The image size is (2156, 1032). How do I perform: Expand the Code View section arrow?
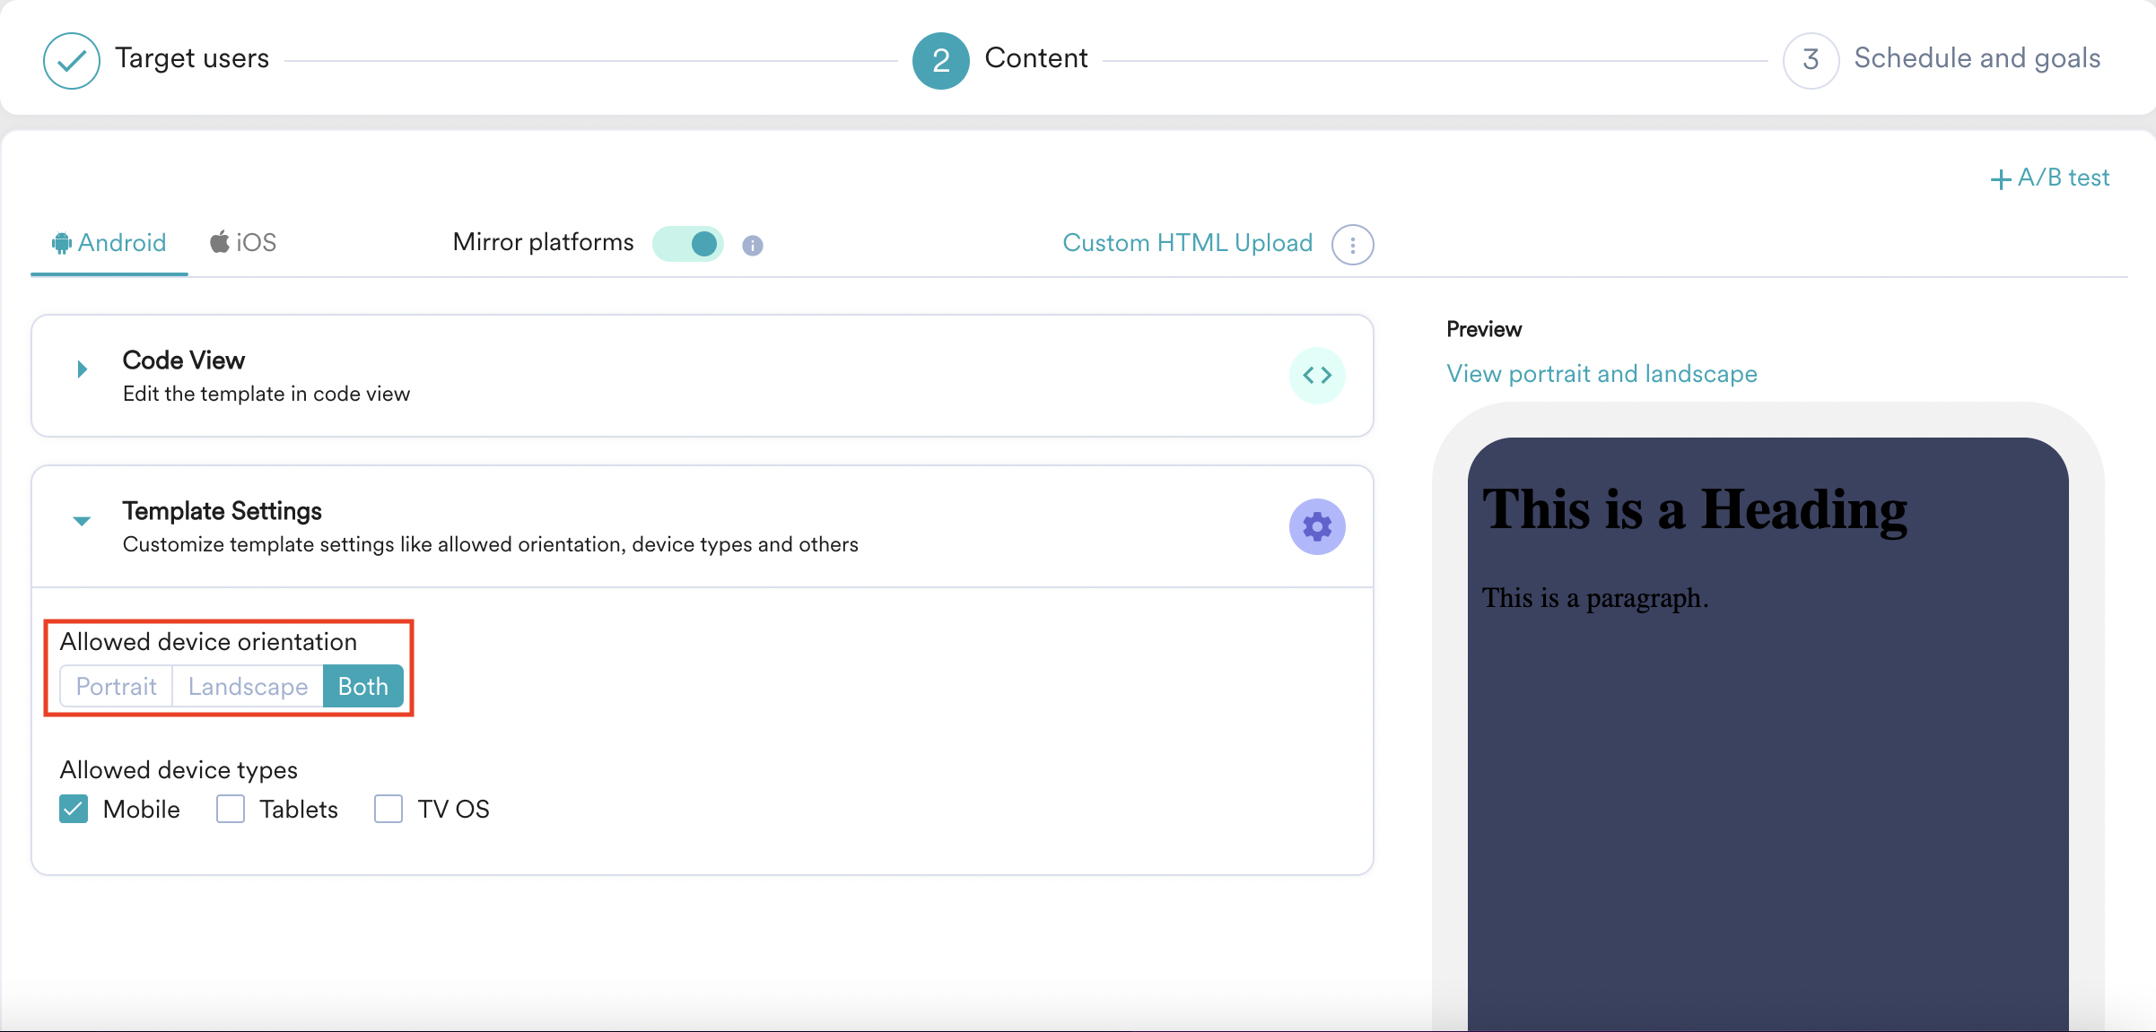point(82,369)
